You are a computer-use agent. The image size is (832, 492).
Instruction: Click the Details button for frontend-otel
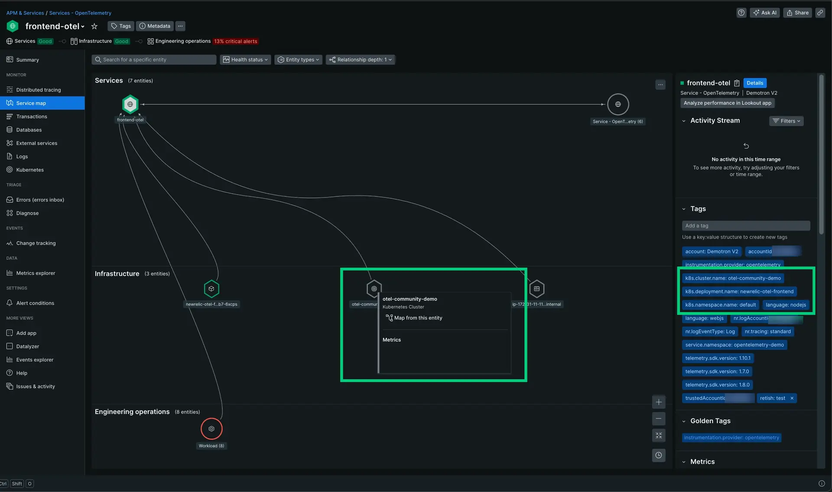pos(755,83)
